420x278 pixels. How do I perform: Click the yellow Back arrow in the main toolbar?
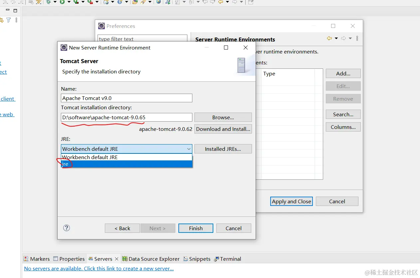221,2
